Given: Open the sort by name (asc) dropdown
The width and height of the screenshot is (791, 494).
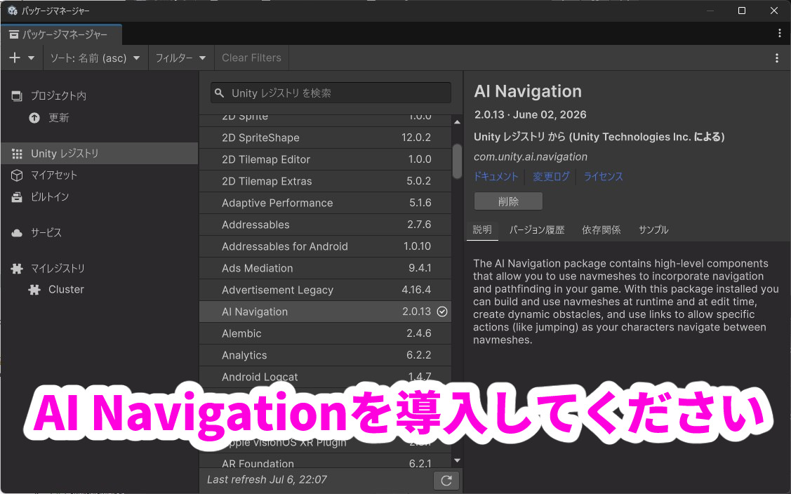Looking at the screenshot, I should click(95, 58).
